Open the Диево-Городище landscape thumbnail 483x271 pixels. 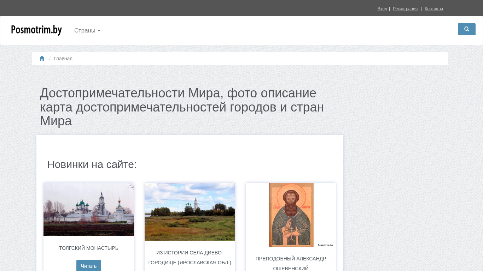click(x=190, y=212)
